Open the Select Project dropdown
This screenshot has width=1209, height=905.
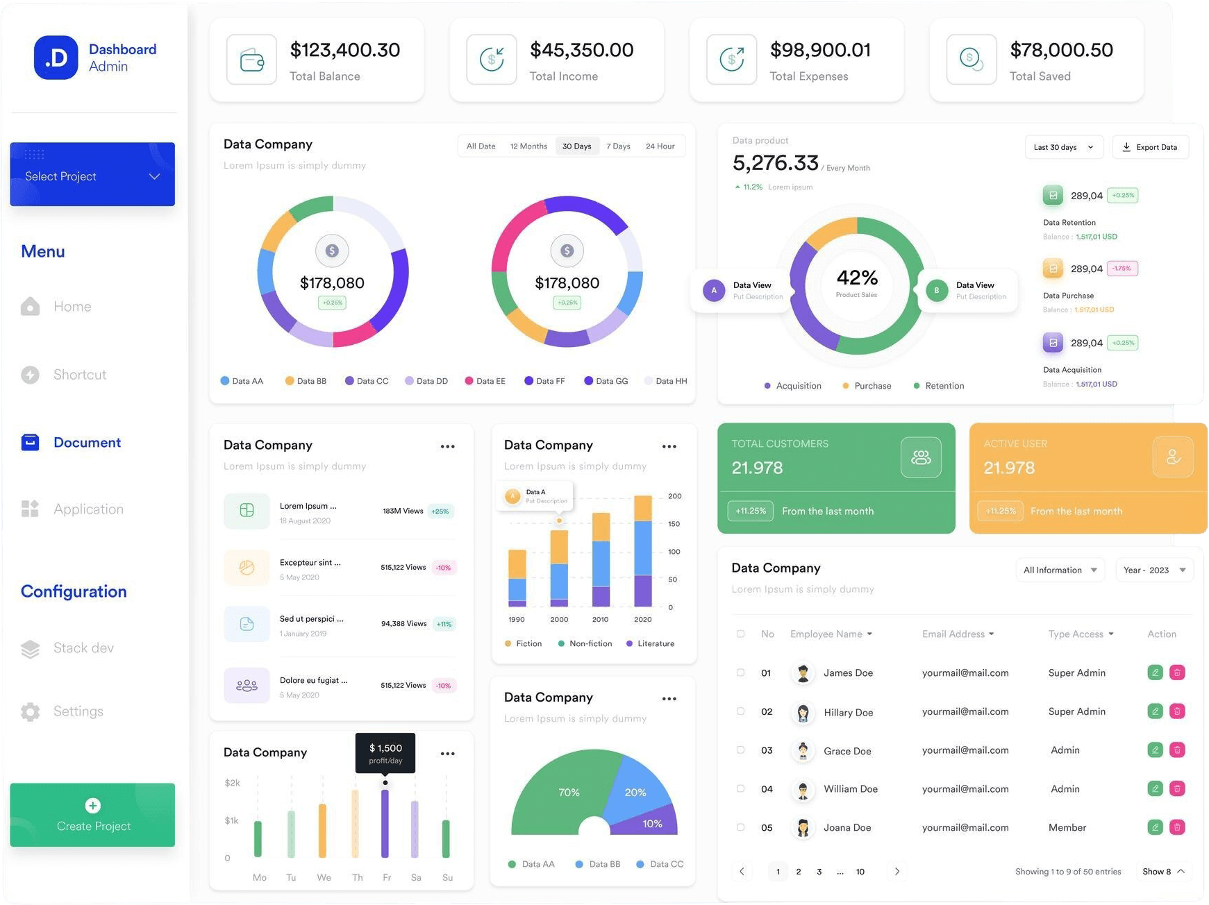(x=92, y=176)
